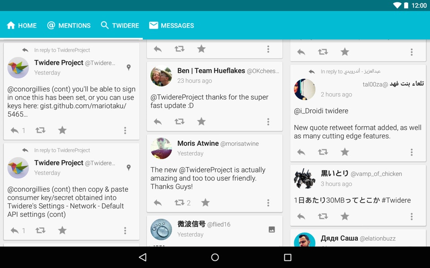Open @TwidereProject mention in Moris's tweet

(206, 170)
